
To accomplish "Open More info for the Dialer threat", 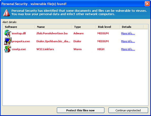I will (x=128, y=41).
